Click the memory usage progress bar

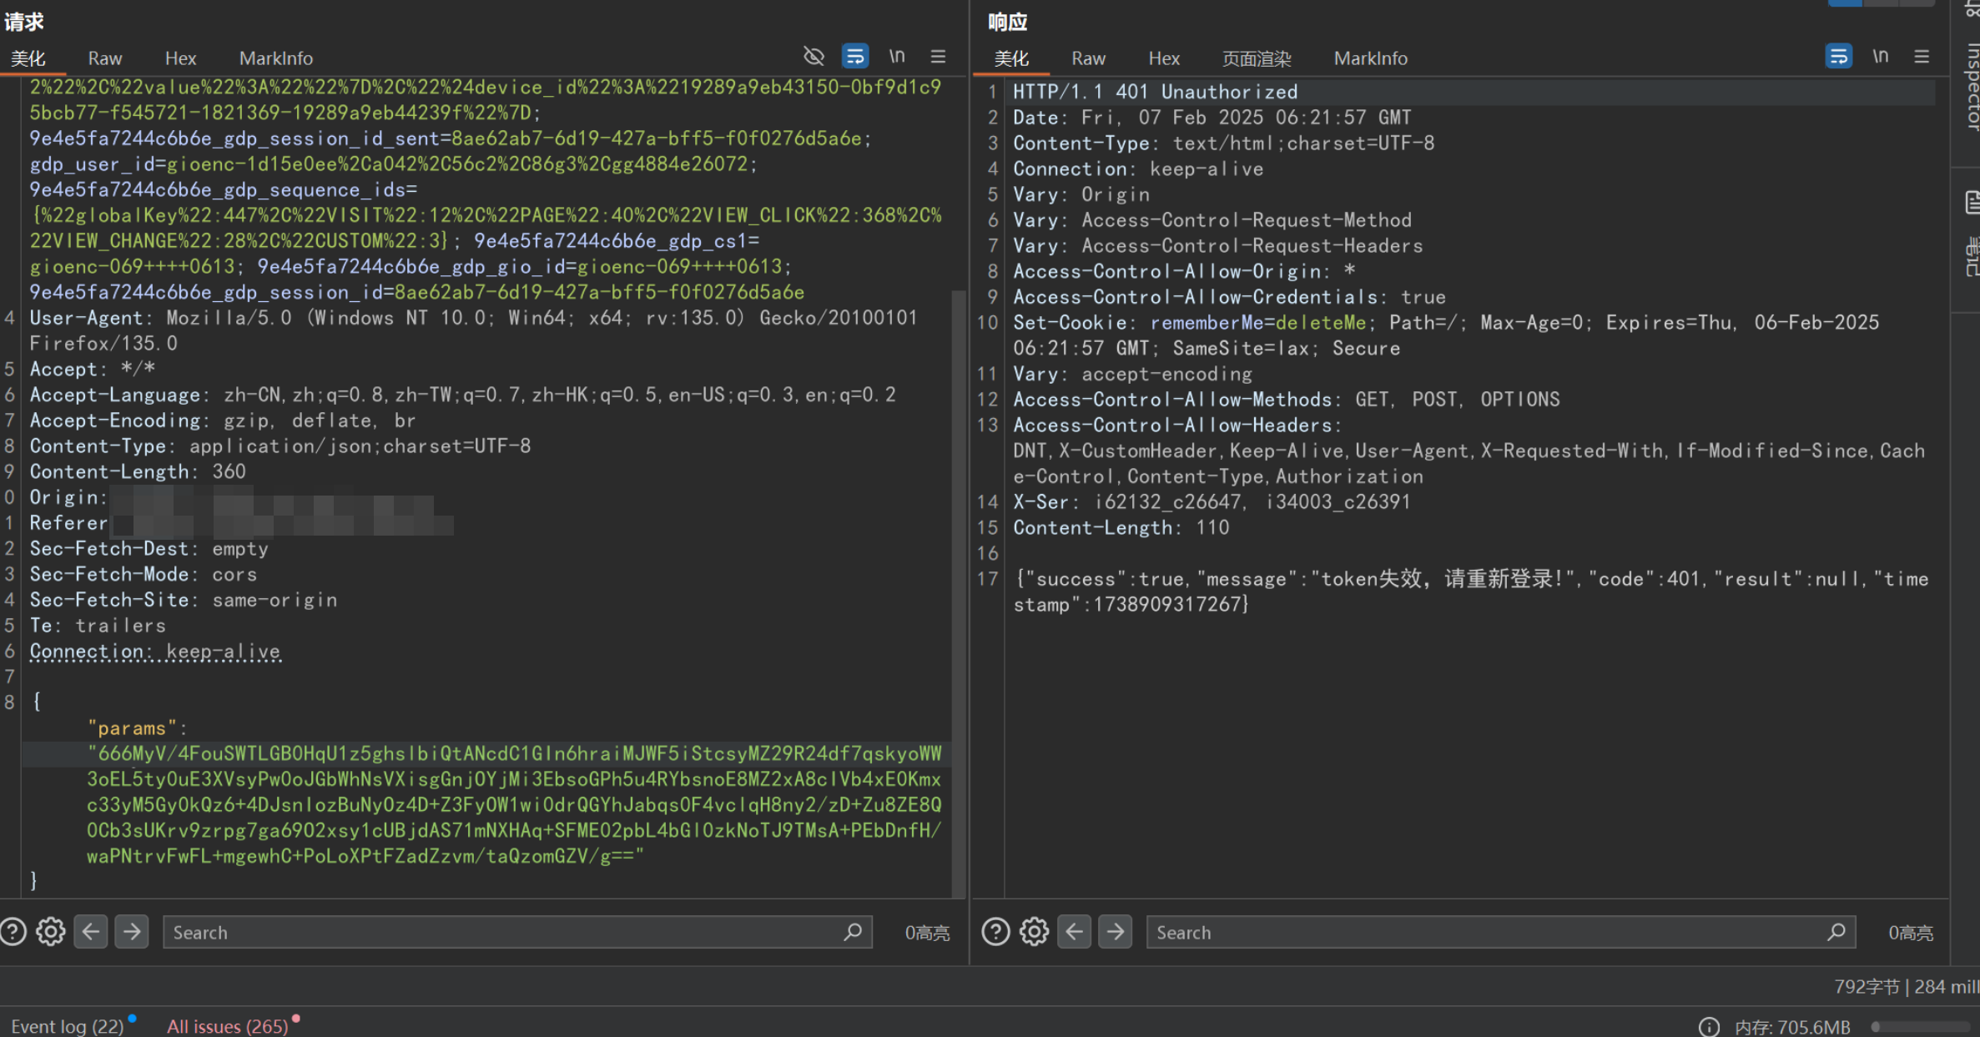(x=1919, y=1027)
